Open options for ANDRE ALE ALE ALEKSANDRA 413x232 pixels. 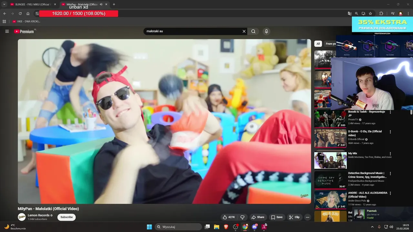point(390,193)
